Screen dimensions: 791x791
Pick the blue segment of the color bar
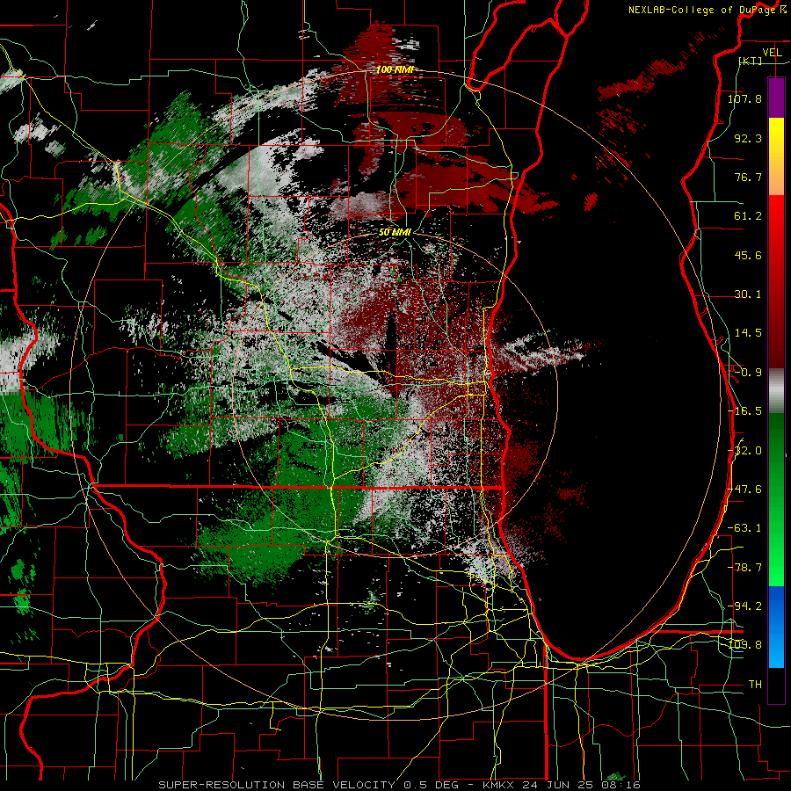[776, 627]
